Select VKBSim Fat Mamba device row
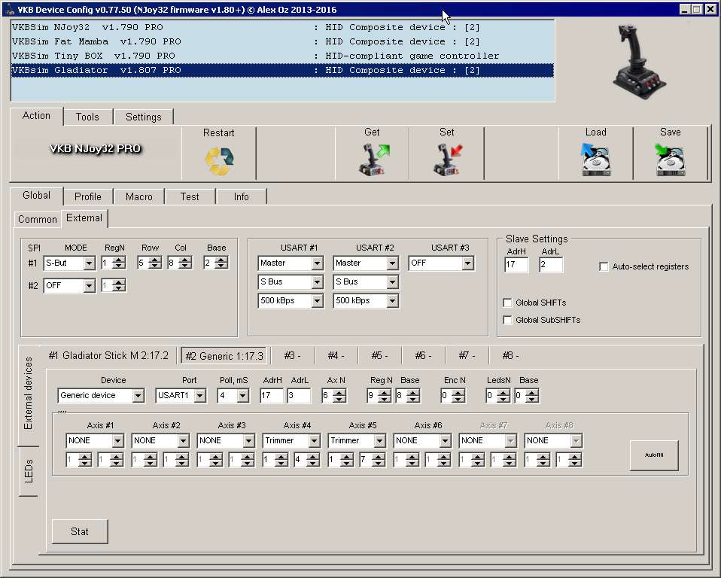The image size is (721, 578). click(x=282, y=41)
